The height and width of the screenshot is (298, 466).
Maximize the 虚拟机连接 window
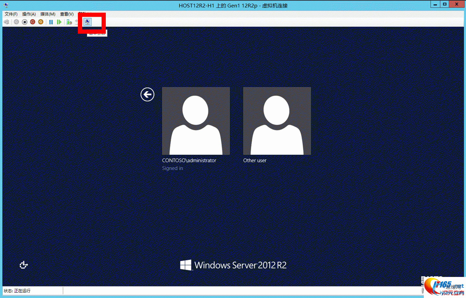point(445,4)
